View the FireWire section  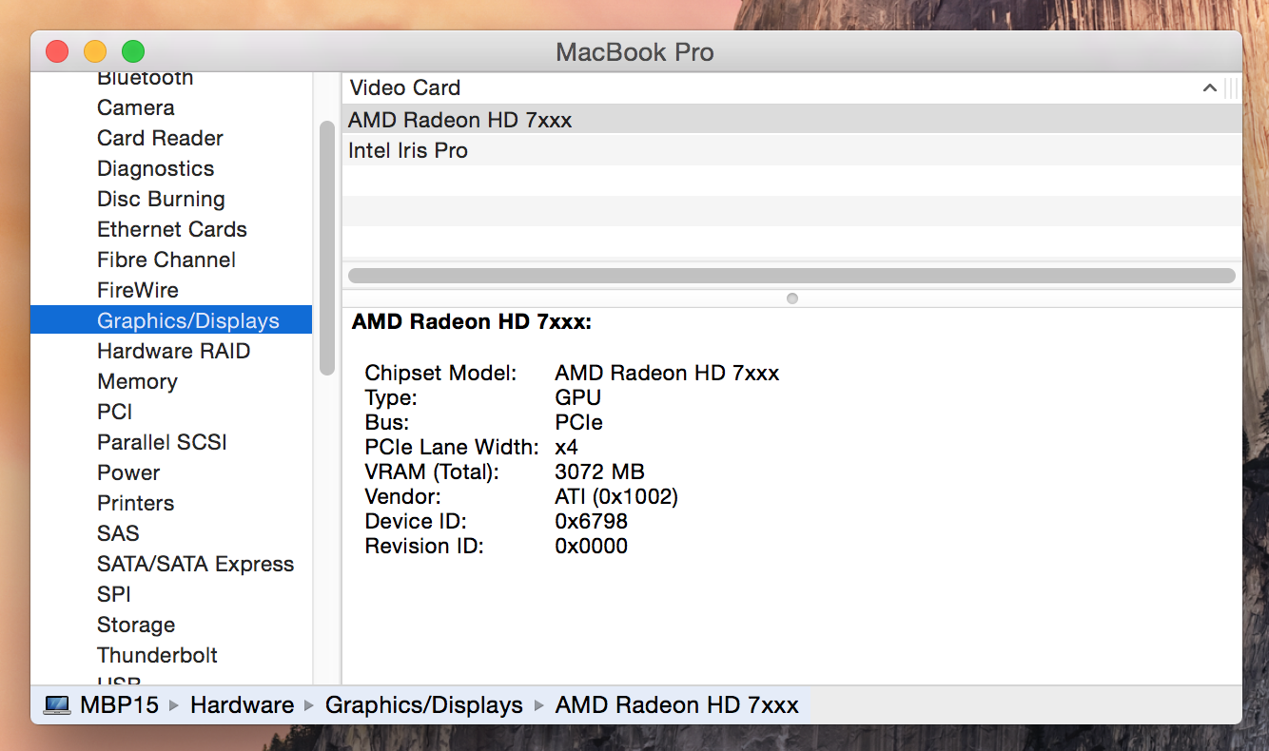pos(138,290)
